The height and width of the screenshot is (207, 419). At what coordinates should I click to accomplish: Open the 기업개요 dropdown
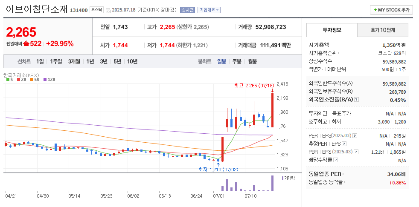click(209, 10)
